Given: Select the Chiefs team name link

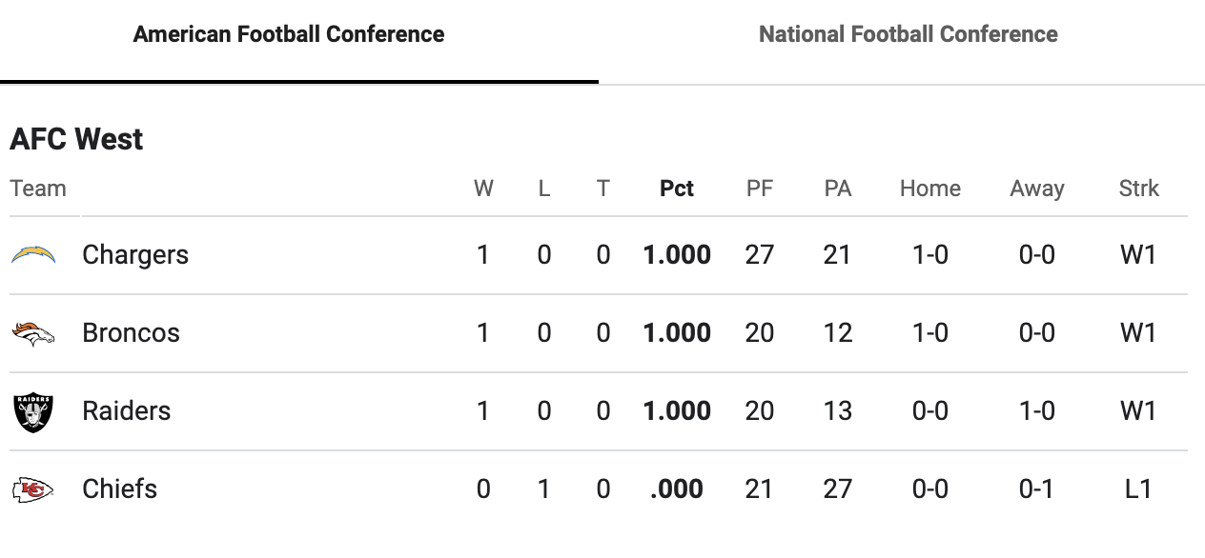Looking at the screenshot, I should pyautogui.click(x=120, y=489).
